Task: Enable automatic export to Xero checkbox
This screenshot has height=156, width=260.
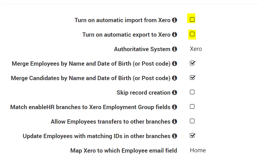Action: (x=192, y=34)
